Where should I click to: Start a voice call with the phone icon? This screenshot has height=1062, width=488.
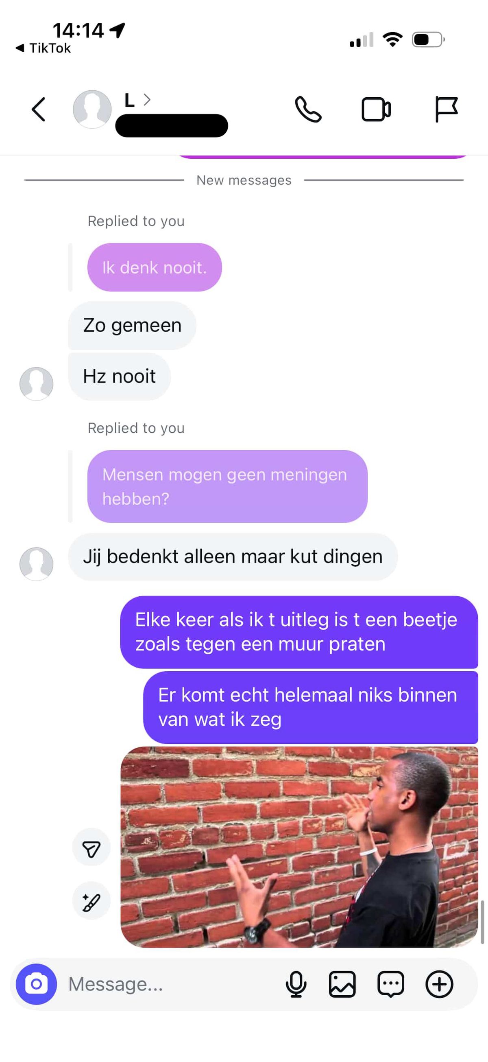308,109
